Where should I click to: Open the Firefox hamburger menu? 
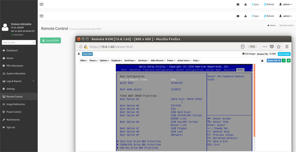pos(287,46)
